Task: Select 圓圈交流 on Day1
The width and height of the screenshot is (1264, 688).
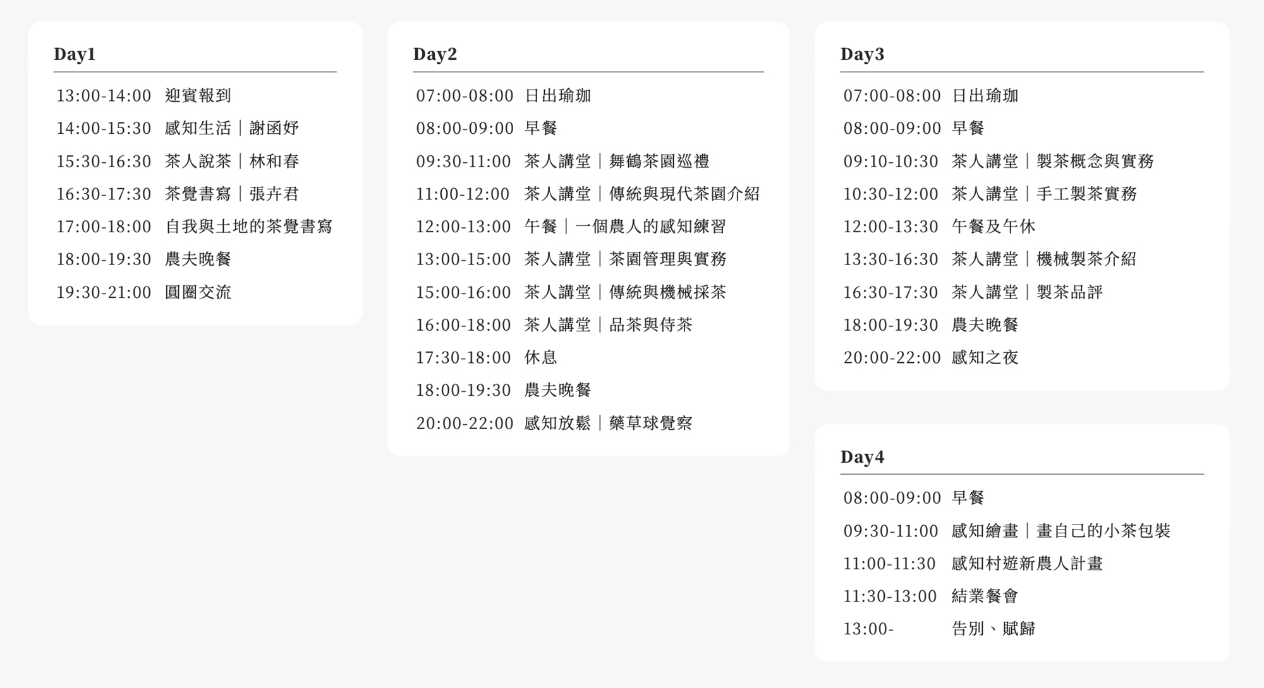Action: coord(198,292)
